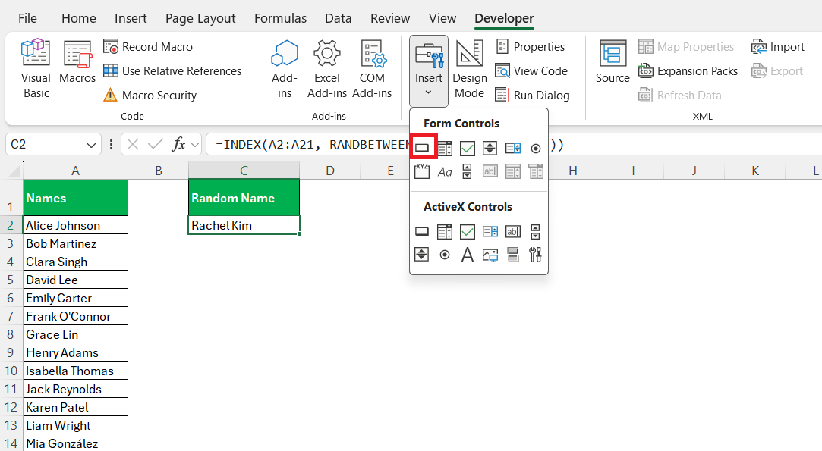The height and width of the screenshot is (451, 822).
Task: Pick the Form Controls List Box
Action: coord(512,149)
